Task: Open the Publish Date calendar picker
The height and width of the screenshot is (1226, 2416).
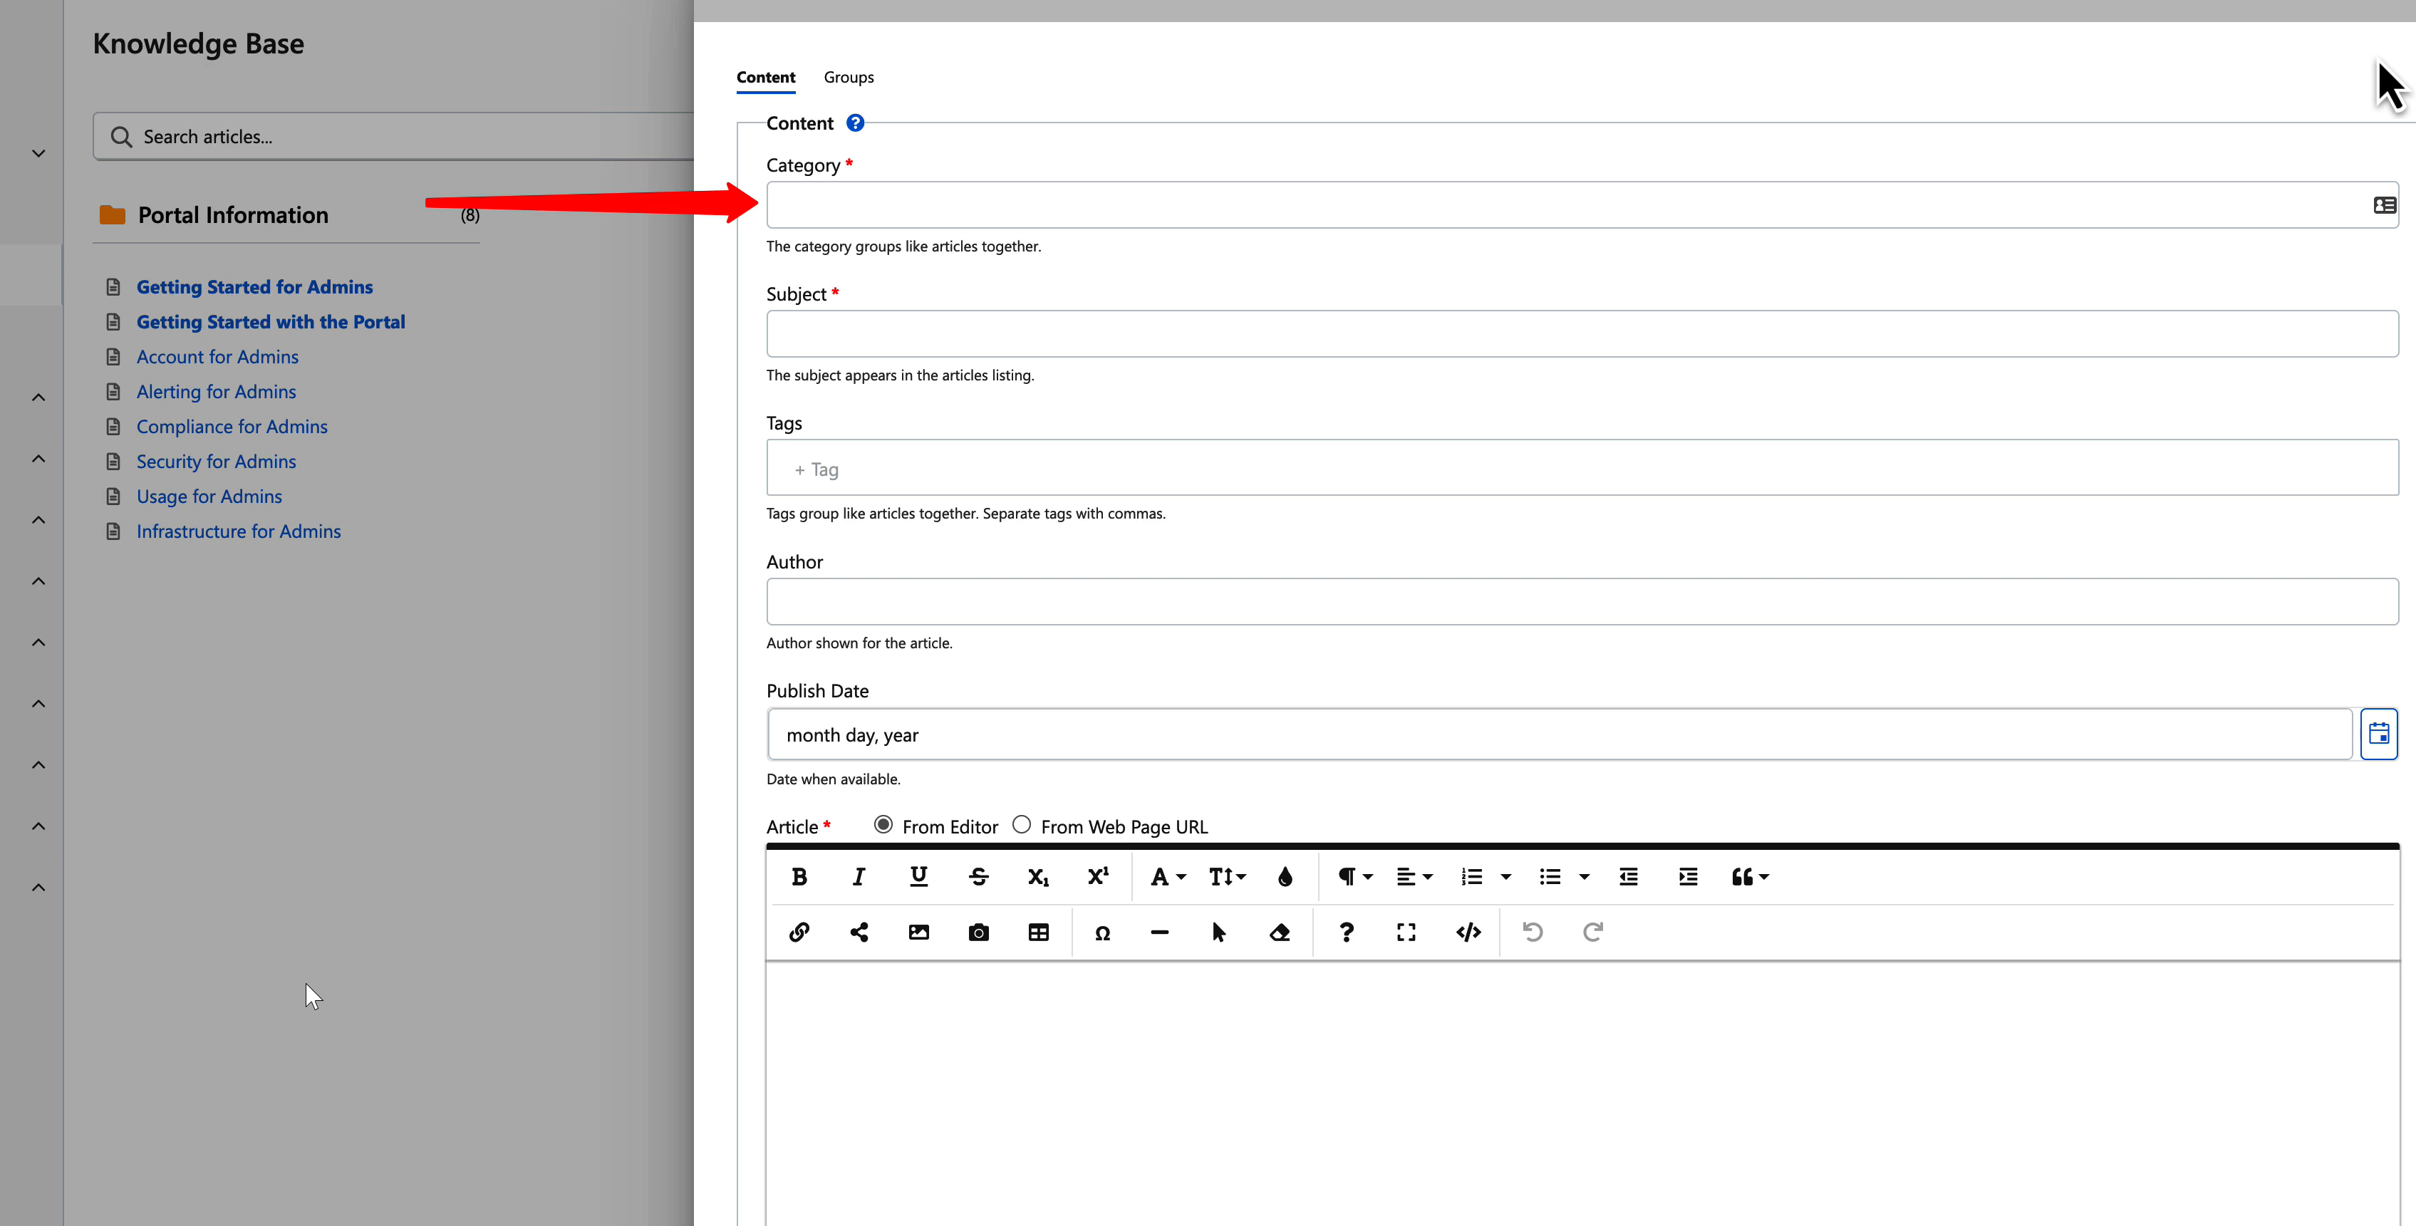Action: coord(2380,734)
